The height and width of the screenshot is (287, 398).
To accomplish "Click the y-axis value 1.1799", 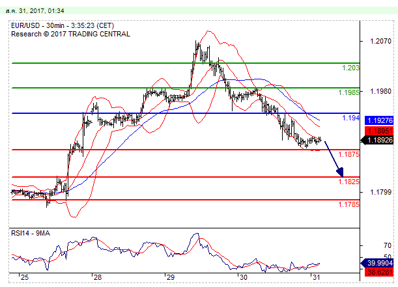I will [x=380, y=192].
